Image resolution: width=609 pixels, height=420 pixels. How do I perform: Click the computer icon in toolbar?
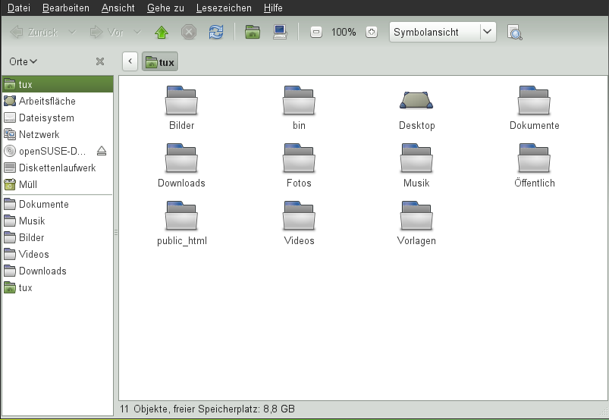click(x=280, y=32)
